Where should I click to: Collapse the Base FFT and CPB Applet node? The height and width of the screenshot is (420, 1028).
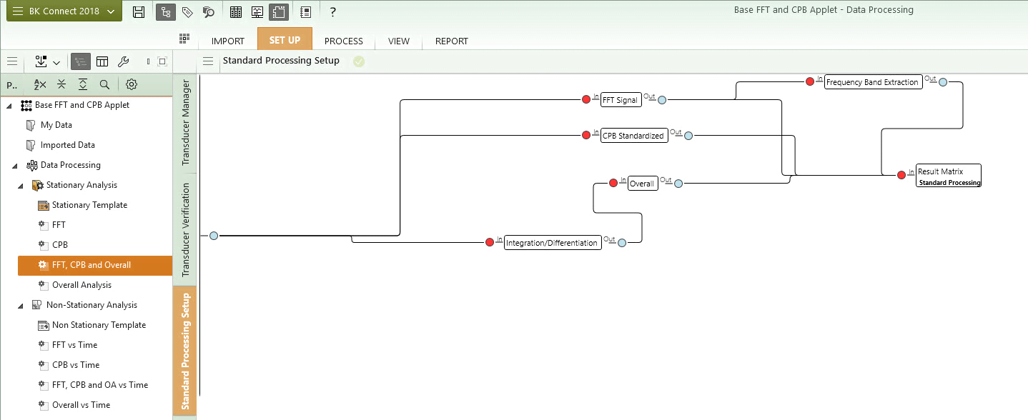[10, 106]
